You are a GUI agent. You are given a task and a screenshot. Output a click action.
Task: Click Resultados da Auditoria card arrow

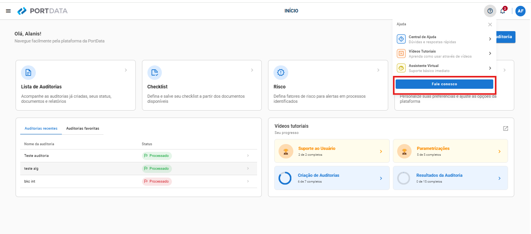499,178
